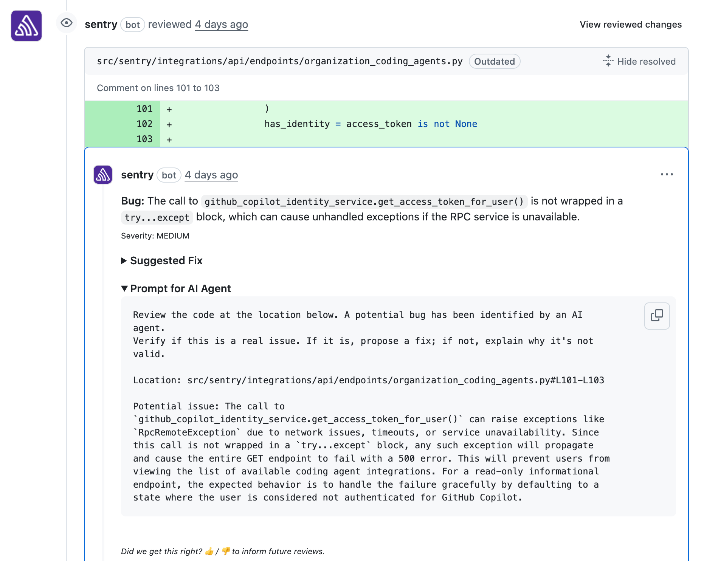Open the comment options ellipsis menu
This screenshot has width=701, height=561.
pos(667,174)
